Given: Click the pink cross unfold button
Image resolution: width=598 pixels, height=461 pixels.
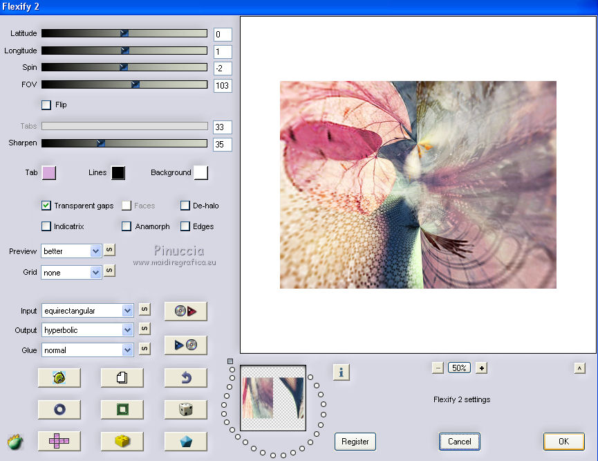Looking at the screenshot, I should [59, 441].
